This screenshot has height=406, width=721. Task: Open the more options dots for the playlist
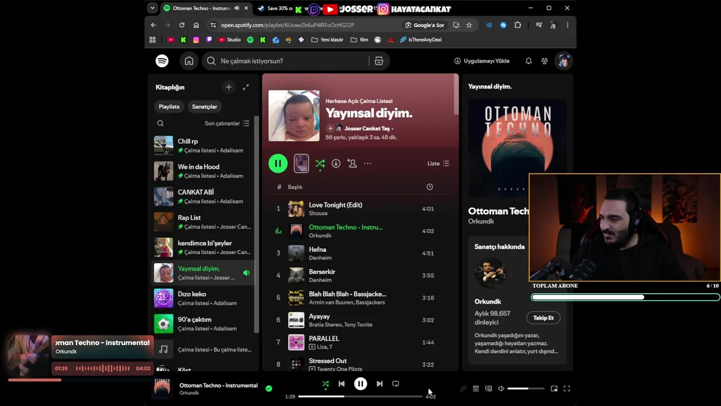[x=368, y=164]
